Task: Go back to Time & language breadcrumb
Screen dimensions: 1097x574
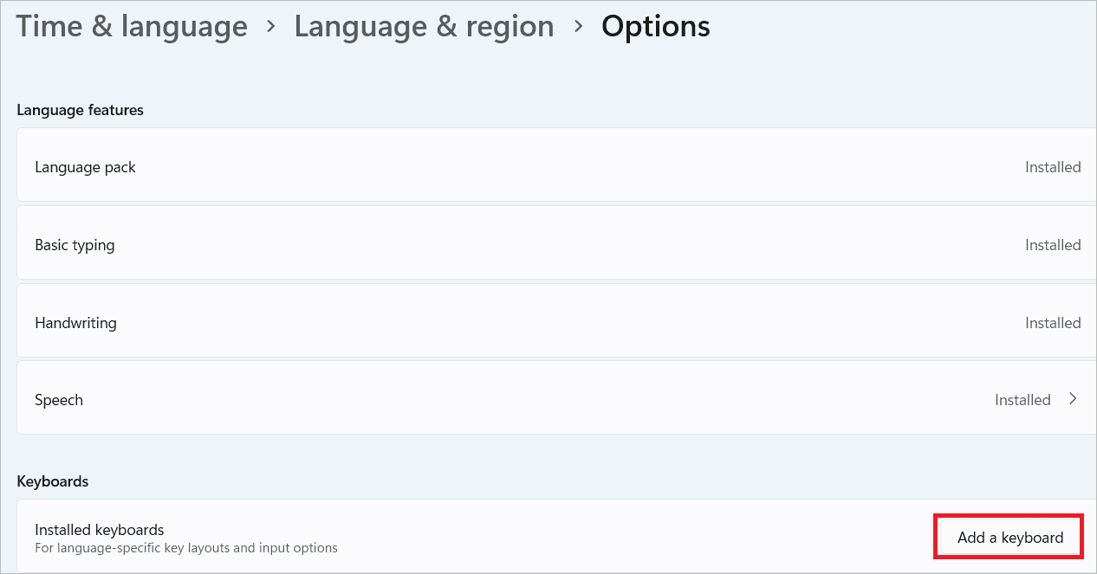Action: point(132,26)
